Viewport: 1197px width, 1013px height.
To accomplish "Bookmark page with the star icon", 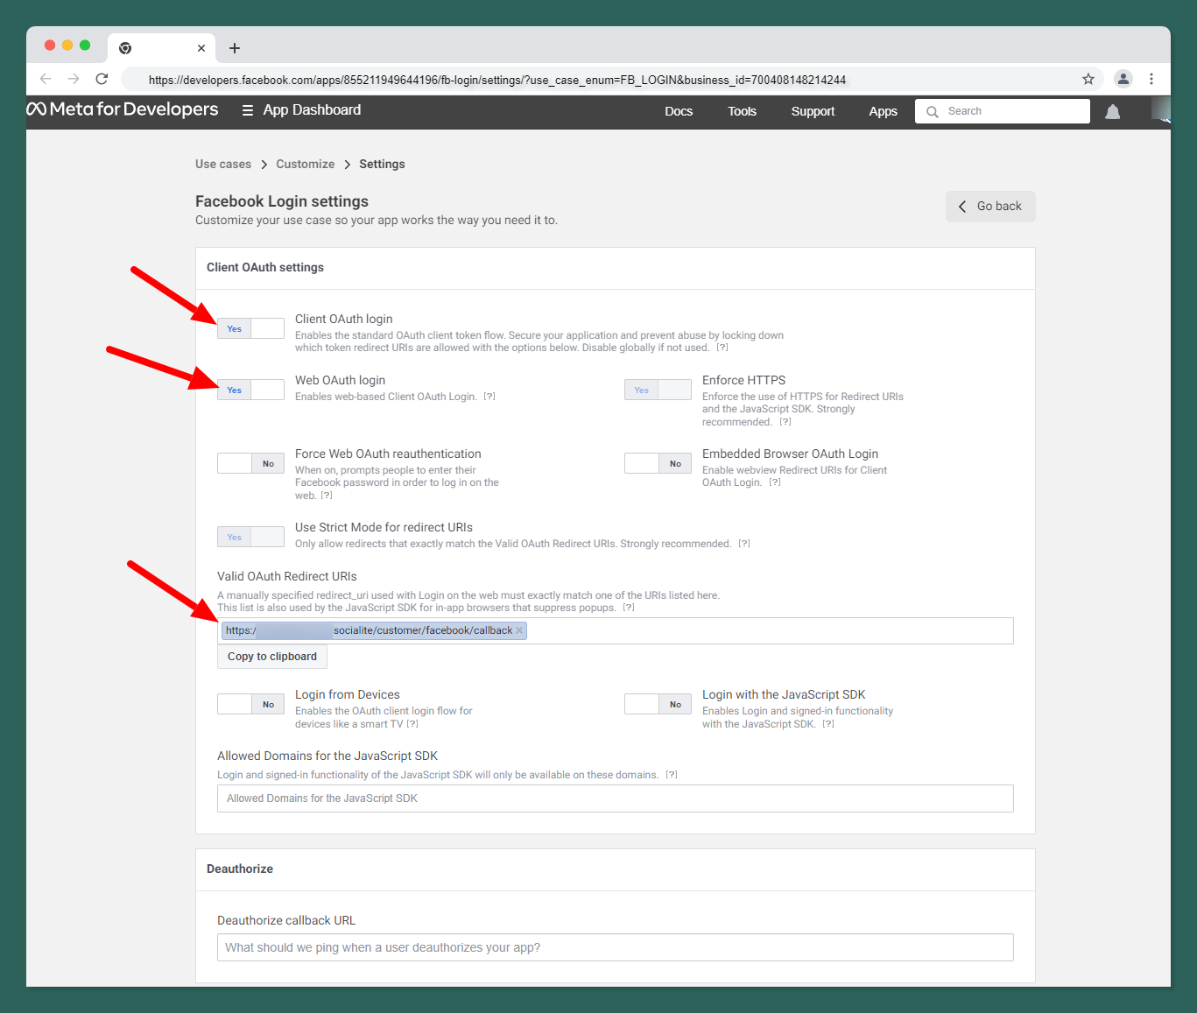I will (x=1088, y=79).
